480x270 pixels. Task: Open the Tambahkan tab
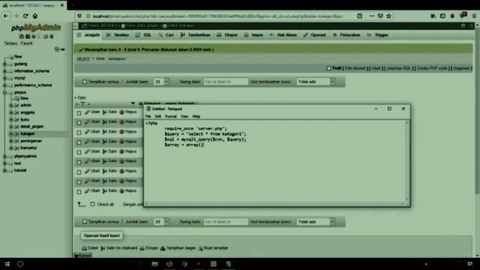click(195, 35)
